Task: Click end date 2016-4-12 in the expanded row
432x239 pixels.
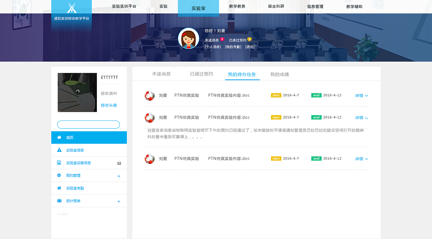Action: [332, 117]
